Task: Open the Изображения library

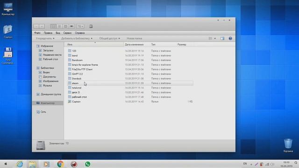Action: [x=50, y=81]
